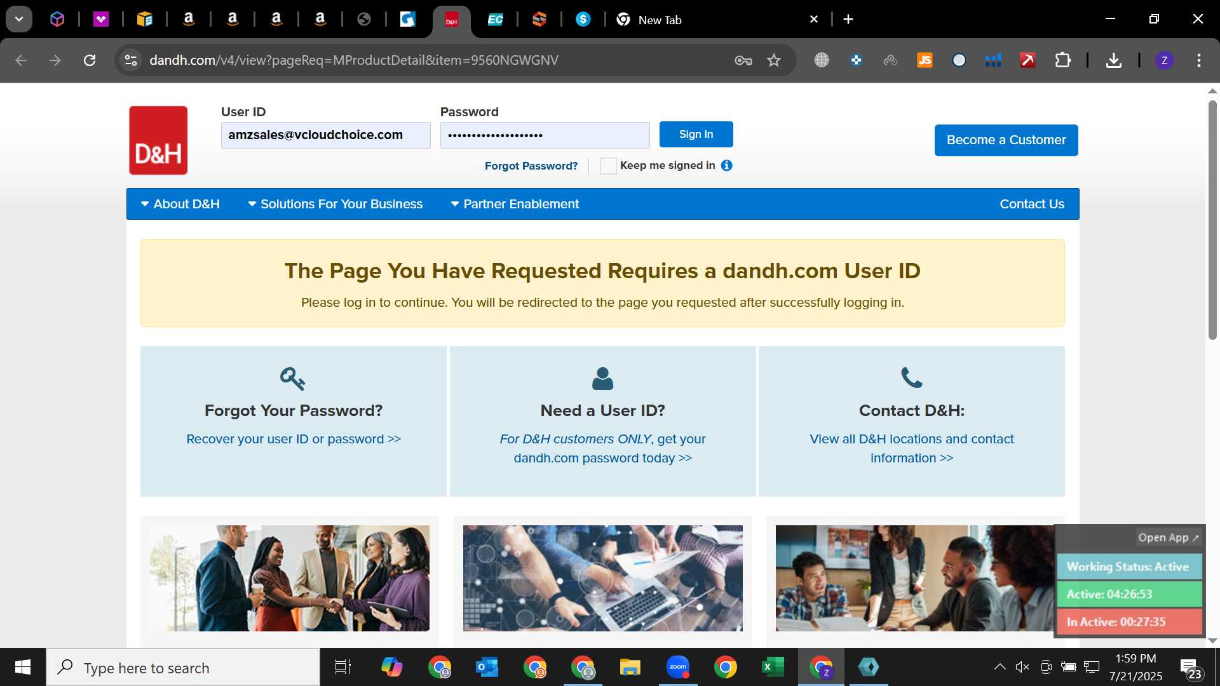The width and height of the screenshot is (1220, 686).
Task: Open notification center icon in system tray
Action: tap(1191, 668)
